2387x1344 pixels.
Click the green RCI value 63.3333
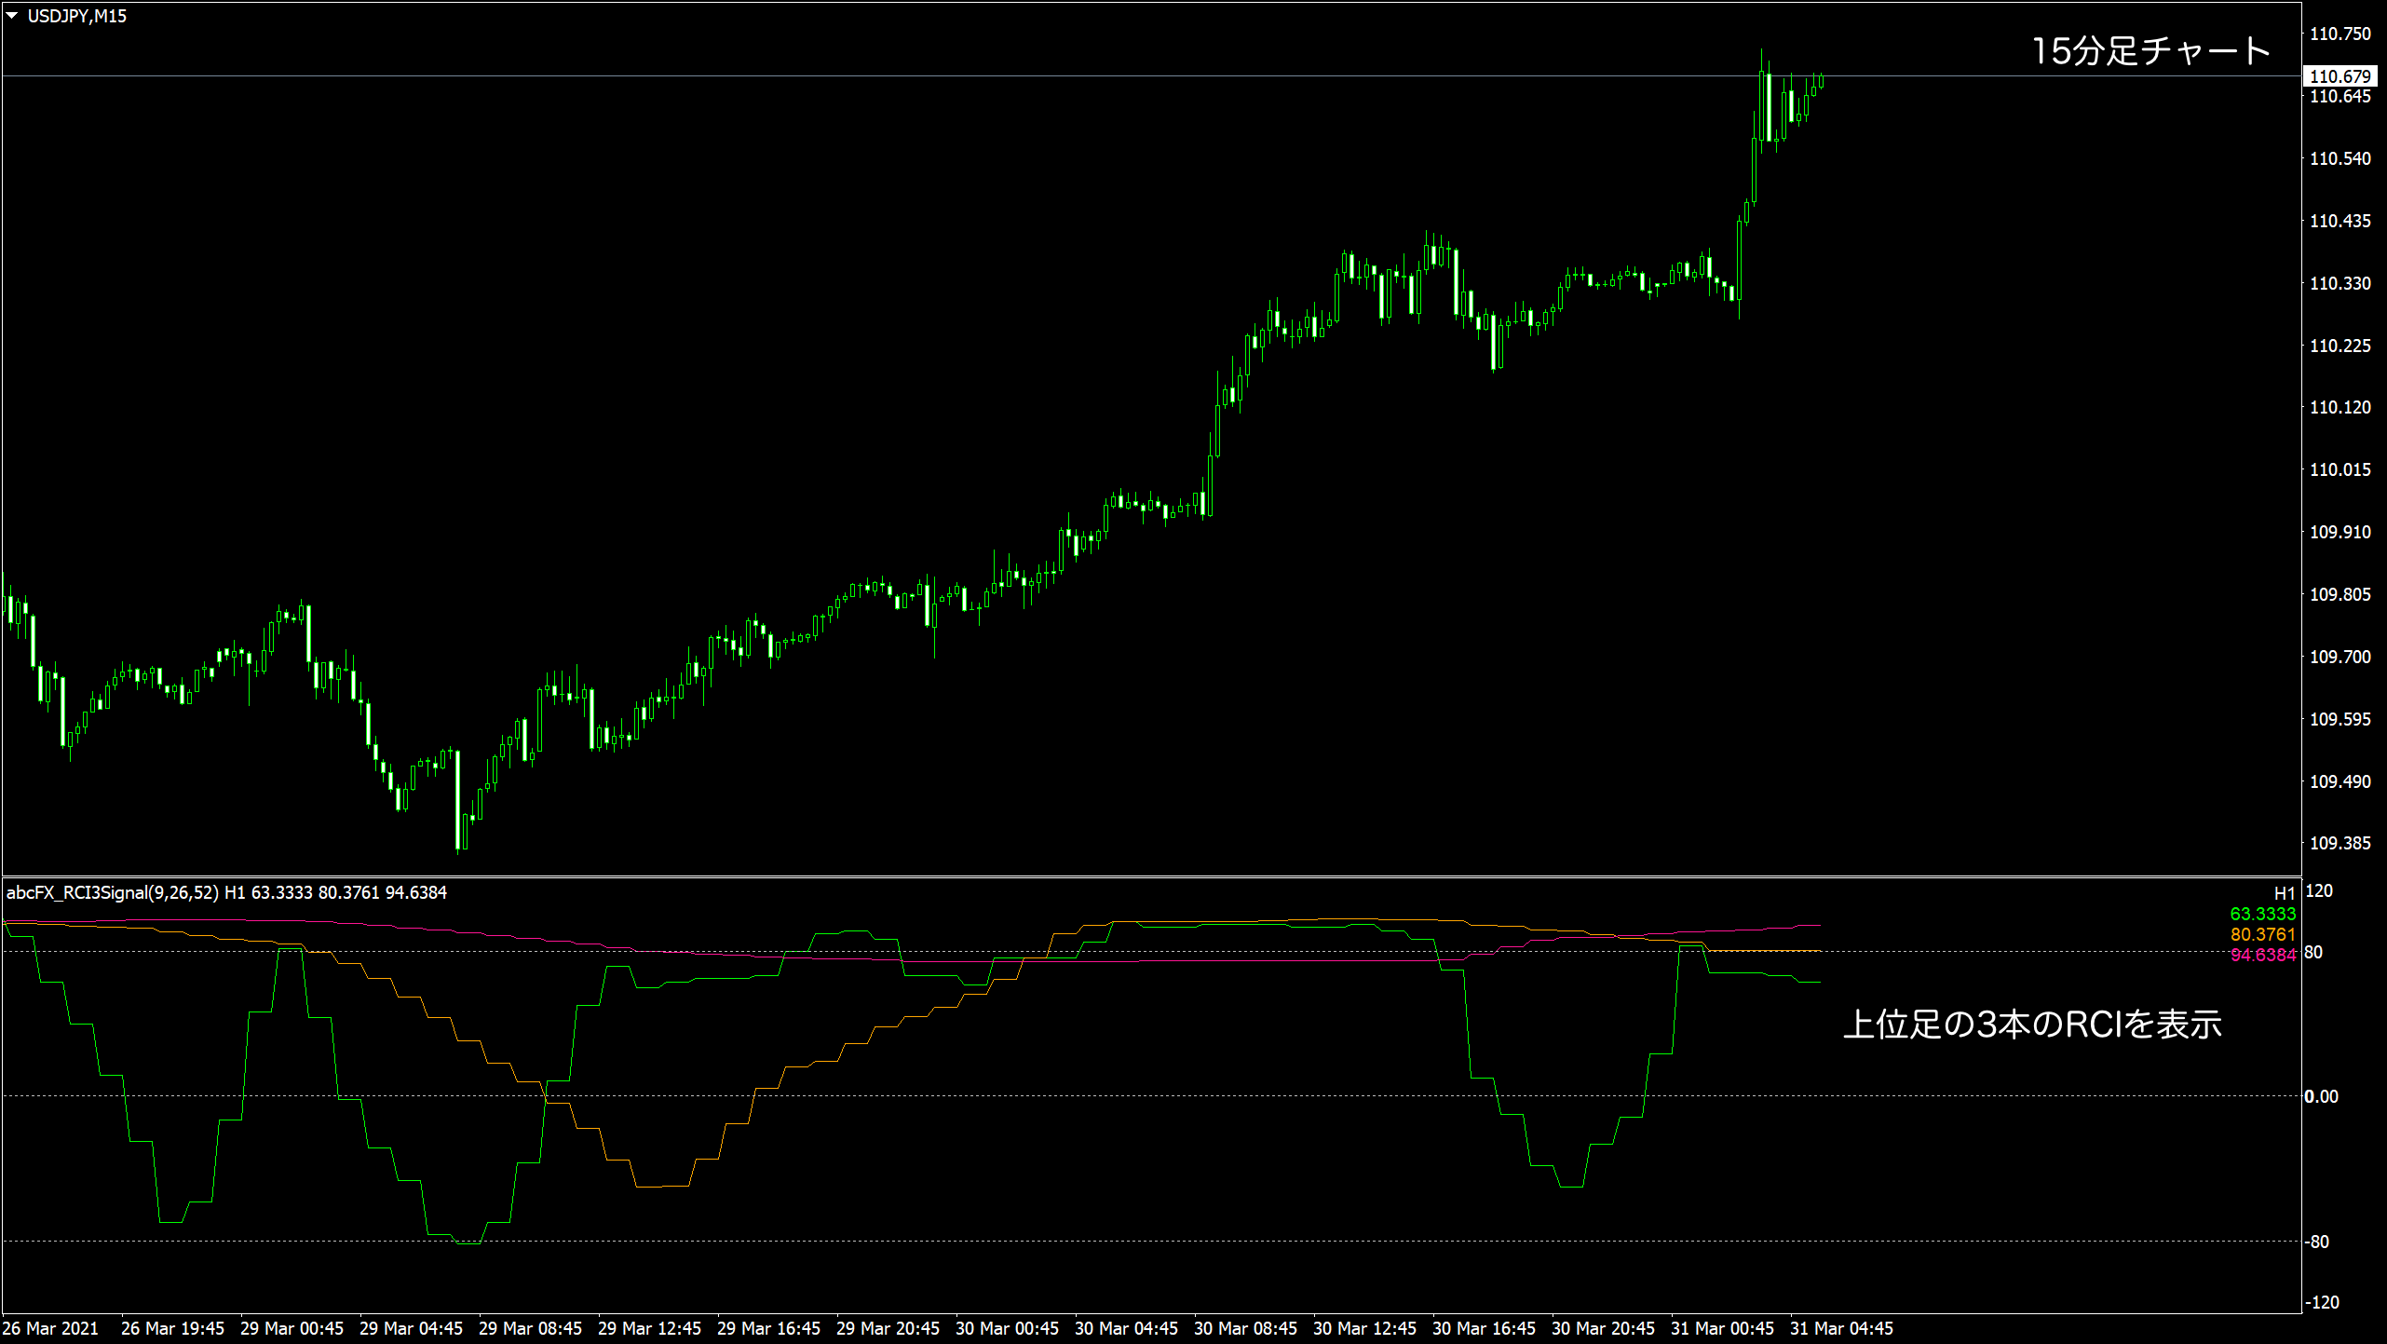[2262, 914]
